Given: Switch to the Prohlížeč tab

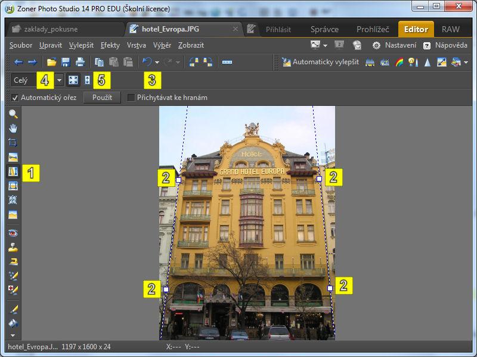Looking at the screenshot, I should tap(373, 29).
